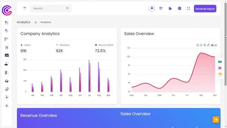
Task: Zoom in on Sales Overview chart
Action: 198,45
